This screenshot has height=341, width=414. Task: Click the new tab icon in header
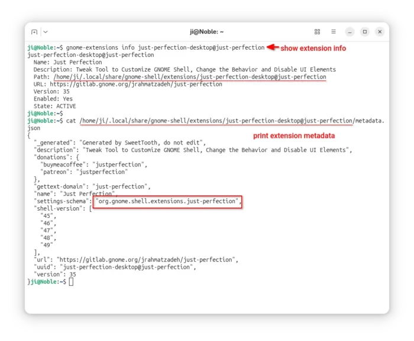[x=34, y=32]
